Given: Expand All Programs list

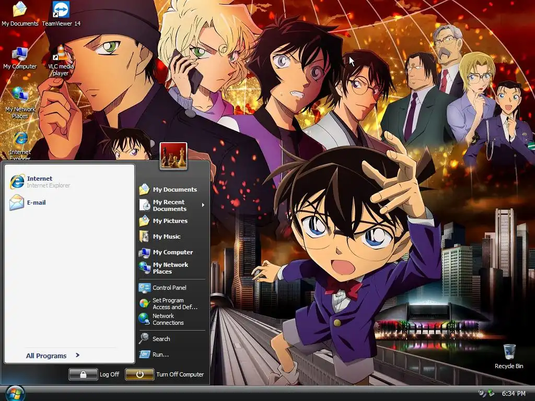Looking at the screenshot, I should pos(53,356).
